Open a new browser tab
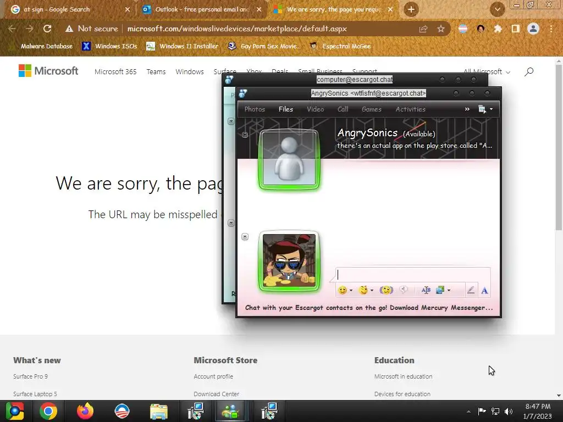The height and width of the screenshot is (422, 563). (x=411, y=9)
